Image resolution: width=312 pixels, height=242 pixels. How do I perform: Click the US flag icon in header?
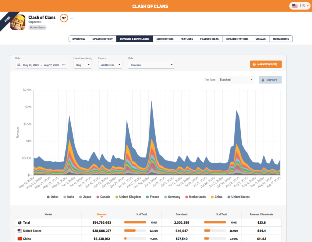pyautogui.click(x=295, y=6)
